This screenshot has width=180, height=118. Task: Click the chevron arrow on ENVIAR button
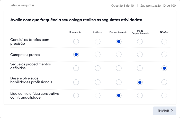172,111
